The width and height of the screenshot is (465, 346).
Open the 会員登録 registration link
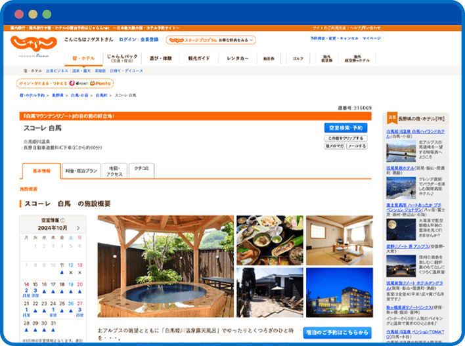click(x=150, y=39)
